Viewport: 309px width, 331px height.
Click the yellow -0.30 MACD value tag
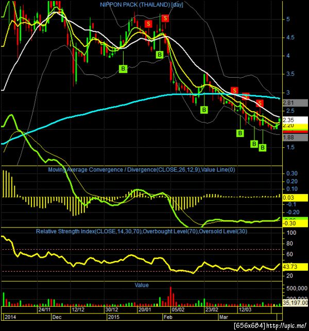pos(295,223)
